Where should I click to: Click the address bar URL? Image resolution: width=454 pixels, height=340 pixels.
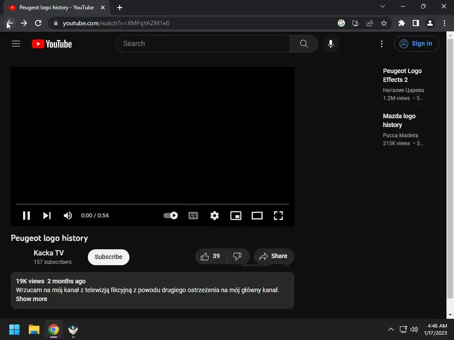(x=116, y=23)
